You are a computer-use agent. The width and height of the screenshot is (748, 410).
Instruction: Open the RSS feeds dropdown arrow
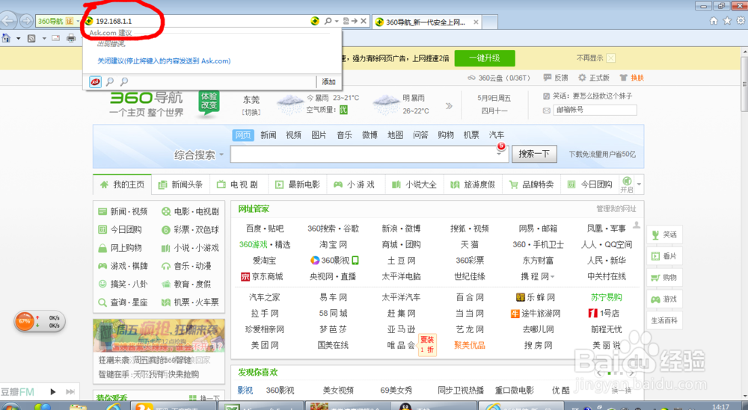[44, 38]
